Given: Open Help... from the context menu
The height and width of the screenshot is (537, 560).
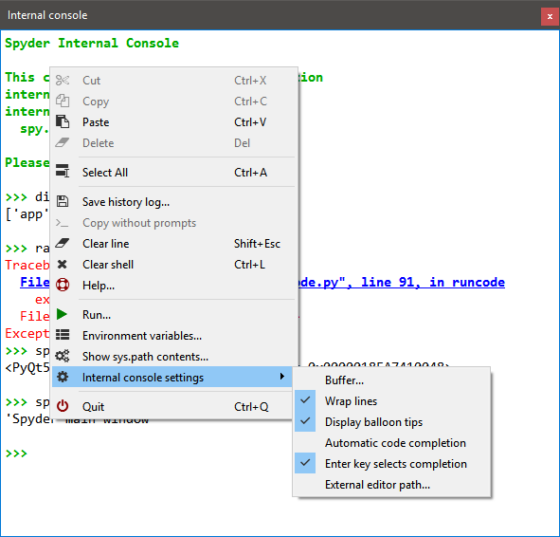Looking at the screenshot, I should click(x=173, y=286).
